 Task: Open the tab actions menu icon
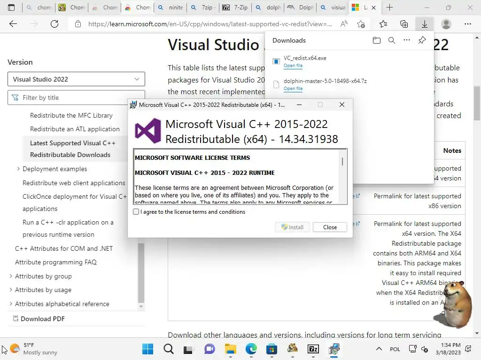(x=11, y=7)
